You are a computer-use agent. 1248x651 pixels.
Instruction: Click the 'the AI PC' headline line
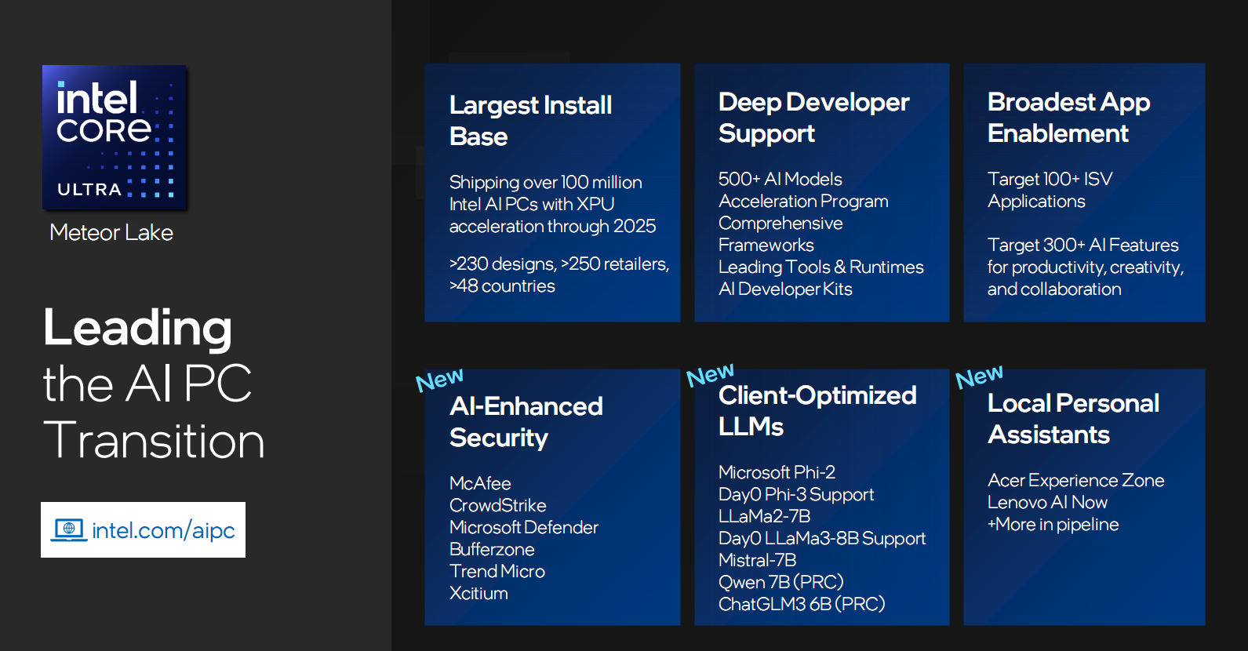coord(147,384)
